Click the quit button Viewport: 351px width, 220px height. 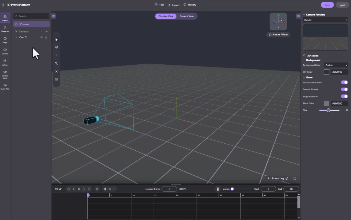pyautogui.click(x=342, y=5)
